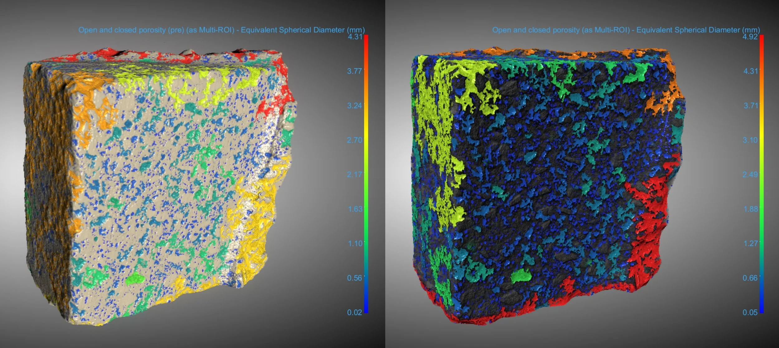Pick the bright green pore blob near the right rock's bottom
Viewport: 779px width, 348px height.
521,276
